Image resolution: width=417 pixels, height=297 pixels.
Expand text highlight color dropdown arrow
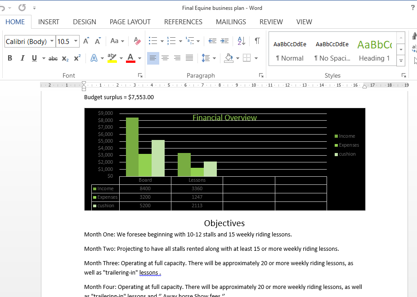click(x=121, y=58)
